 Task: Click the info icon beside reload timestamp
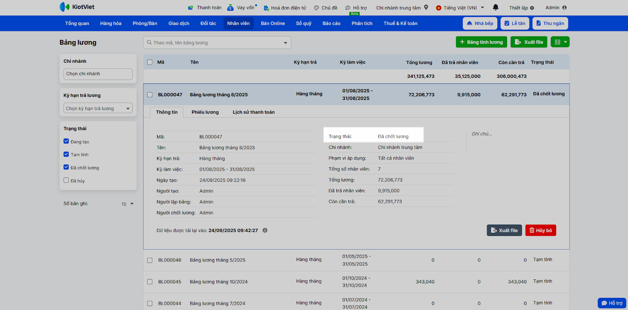click(x=265, y=230)
